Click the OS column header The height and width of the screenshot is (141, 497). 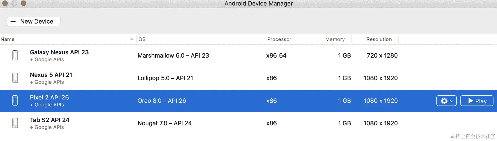201,39
